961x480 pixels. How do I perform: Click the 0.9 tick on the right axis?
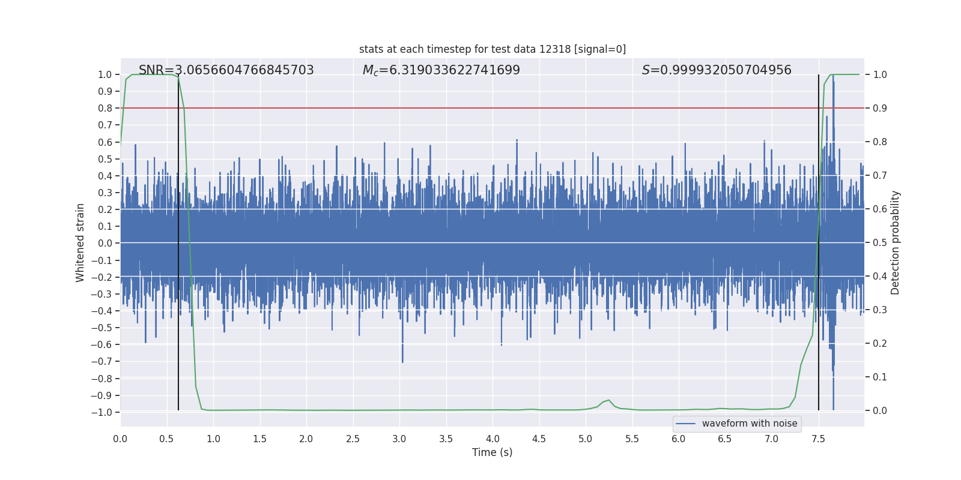[x=880, y=108]
